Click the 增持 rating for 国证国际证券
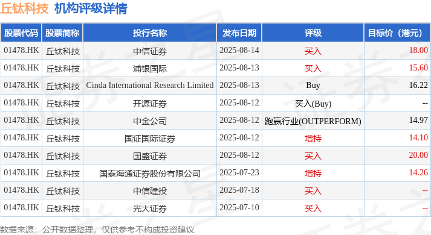The image size is (431, 235). click(x=313, y=138)
